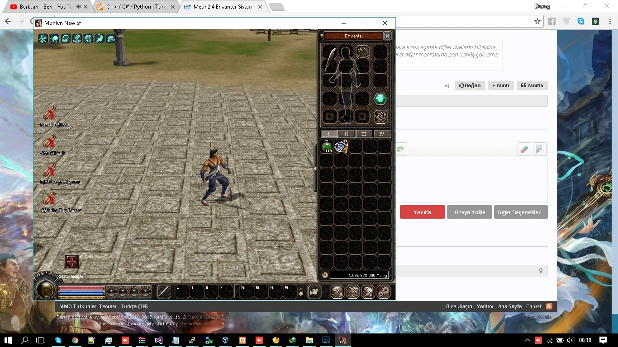Click quickslot F1
Image resolution: width=618 pixels, height=347 pixels.
coord(247,292)
